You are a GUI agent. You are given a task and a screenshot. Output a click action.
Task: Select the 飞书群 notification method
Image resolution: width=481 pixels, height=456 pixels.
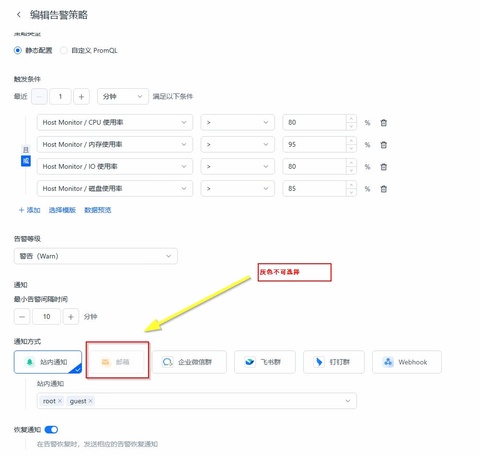coord(265,362)
